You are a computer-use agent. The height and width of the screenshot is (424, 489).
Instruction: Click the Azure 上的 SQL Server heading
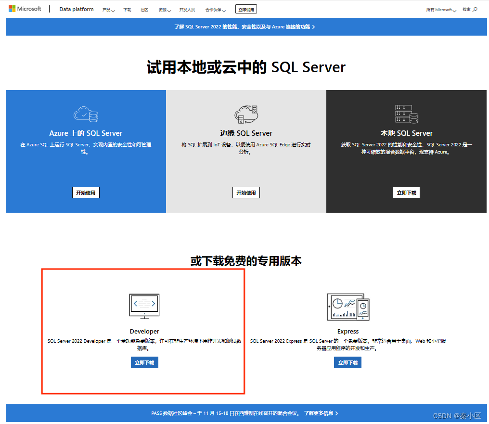86,133
